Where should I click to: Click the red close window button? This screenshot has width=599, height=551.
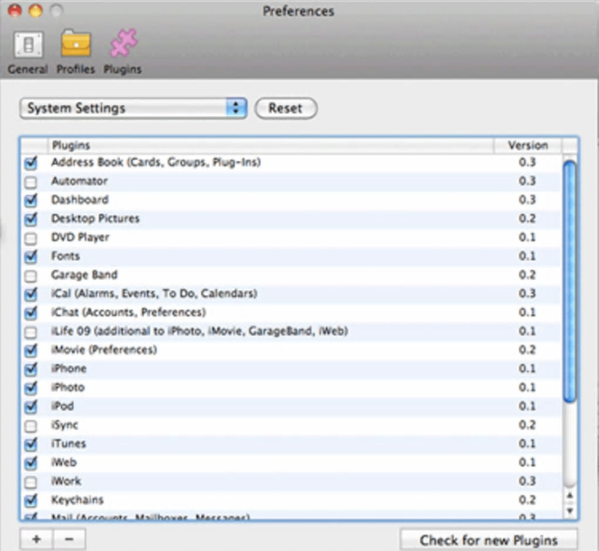point(15,11)
